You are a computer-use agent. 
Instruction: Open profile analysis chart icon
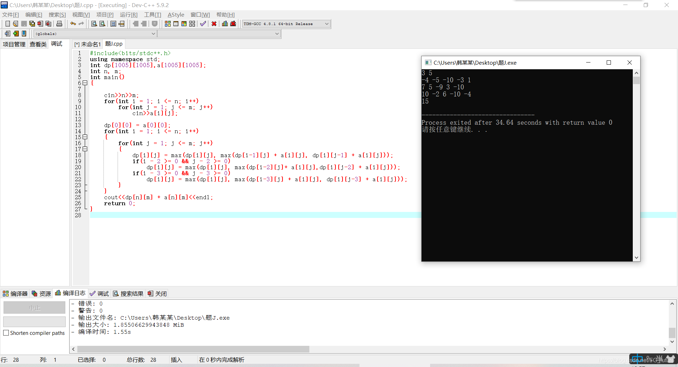coord(225,24)
